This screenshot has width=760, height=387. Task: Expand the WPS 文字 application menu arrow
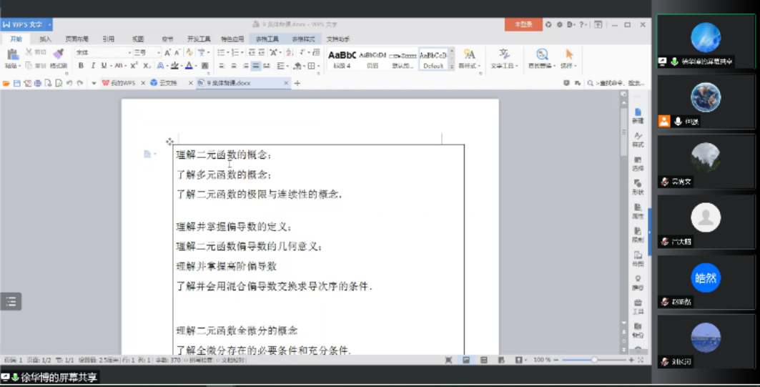tap(49, 25)
